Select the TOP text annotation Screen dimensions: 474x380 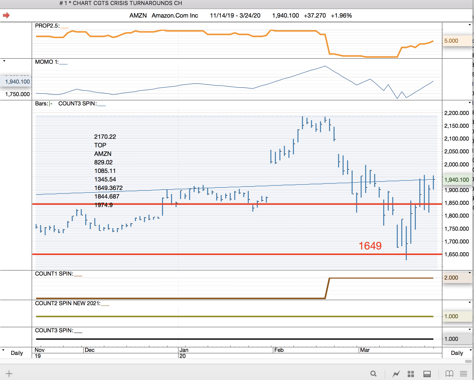click(x=100, y=145)
